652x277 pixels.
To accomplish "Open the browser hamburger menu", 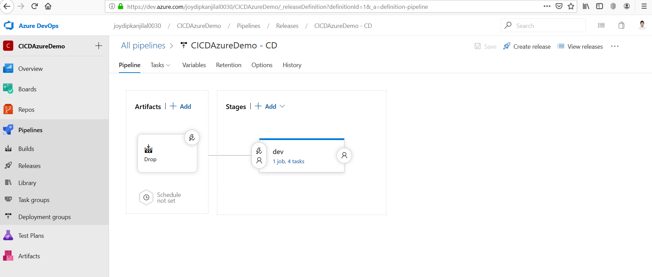I will 644,6.
